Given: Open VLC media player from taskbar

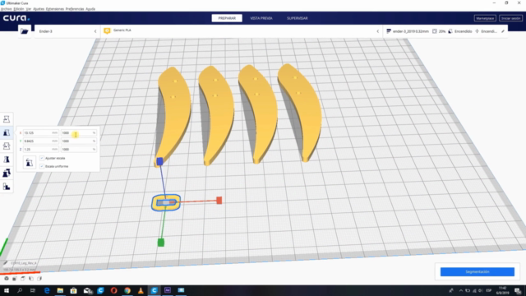Looking at the screenshot, I should click(x=141, y=290).
